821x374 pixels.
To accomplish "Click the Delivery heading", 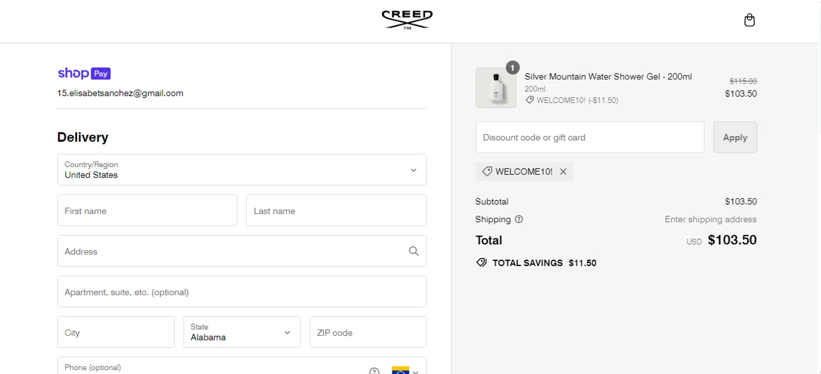I will [x=83, y=137].
